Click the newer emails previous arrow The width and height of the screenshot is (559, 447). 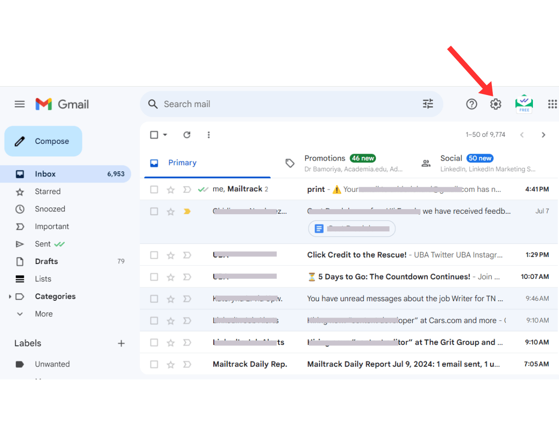tap(522, 135)
